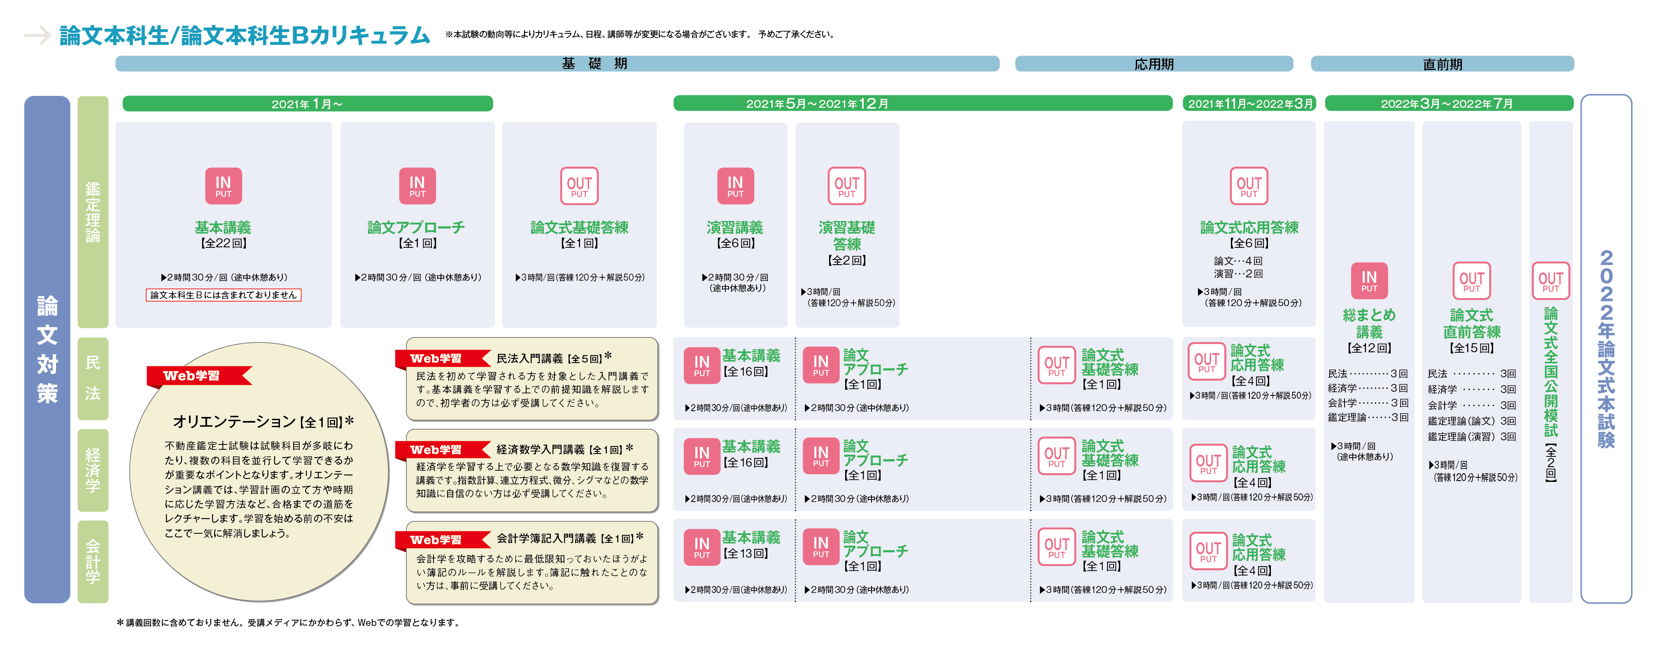The width and height of the screenshot is (1657, 651).
Task: Click the OUTPUT icon beside 会計学 論文式応用答練
Action: (x=1208, y=552)
